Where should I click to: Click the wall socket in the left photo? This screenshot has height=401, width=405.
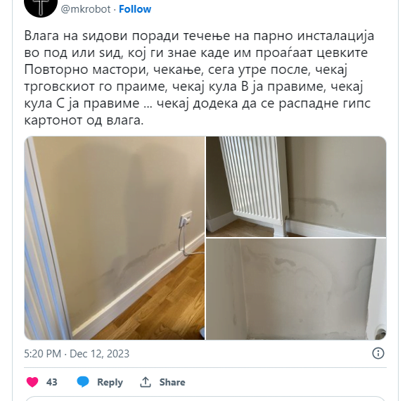[186, 217]
